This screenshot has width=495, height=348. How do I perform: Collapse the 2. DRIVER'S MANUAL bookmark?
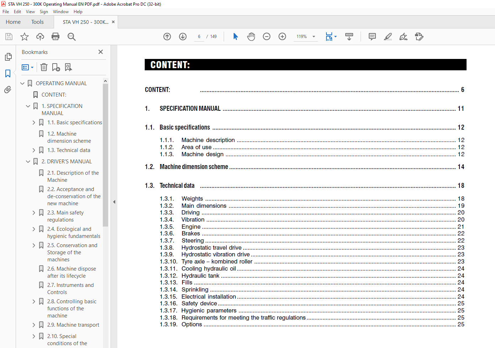pyautogui.click(x=28, y=162)
